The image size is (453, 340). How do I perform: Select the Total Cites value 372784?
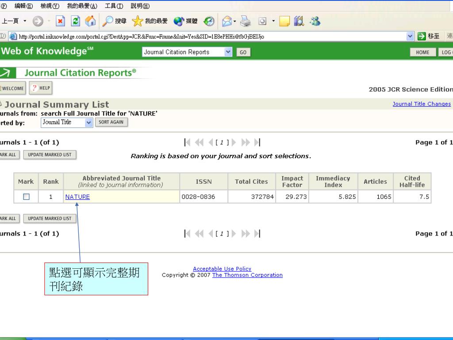(262, 197)
